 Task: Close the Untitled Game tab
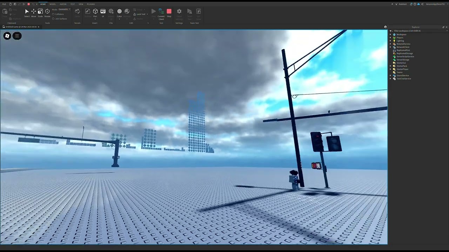(x=39, y=27)
